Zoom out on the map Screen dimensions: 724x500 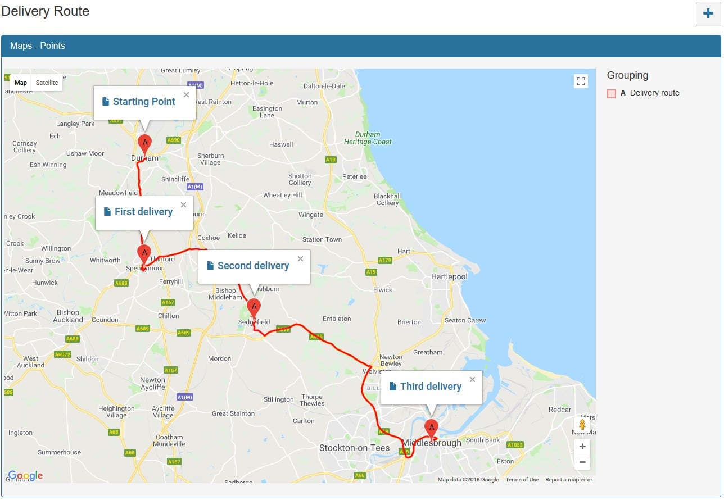tap(582, 462)
